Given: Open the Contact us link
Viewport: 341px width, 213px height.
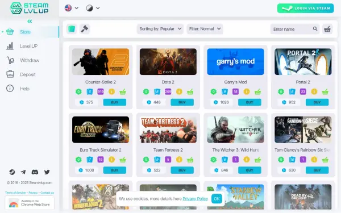Looking at the screenshot, I should pyautogui.click(x=47, y=193).
